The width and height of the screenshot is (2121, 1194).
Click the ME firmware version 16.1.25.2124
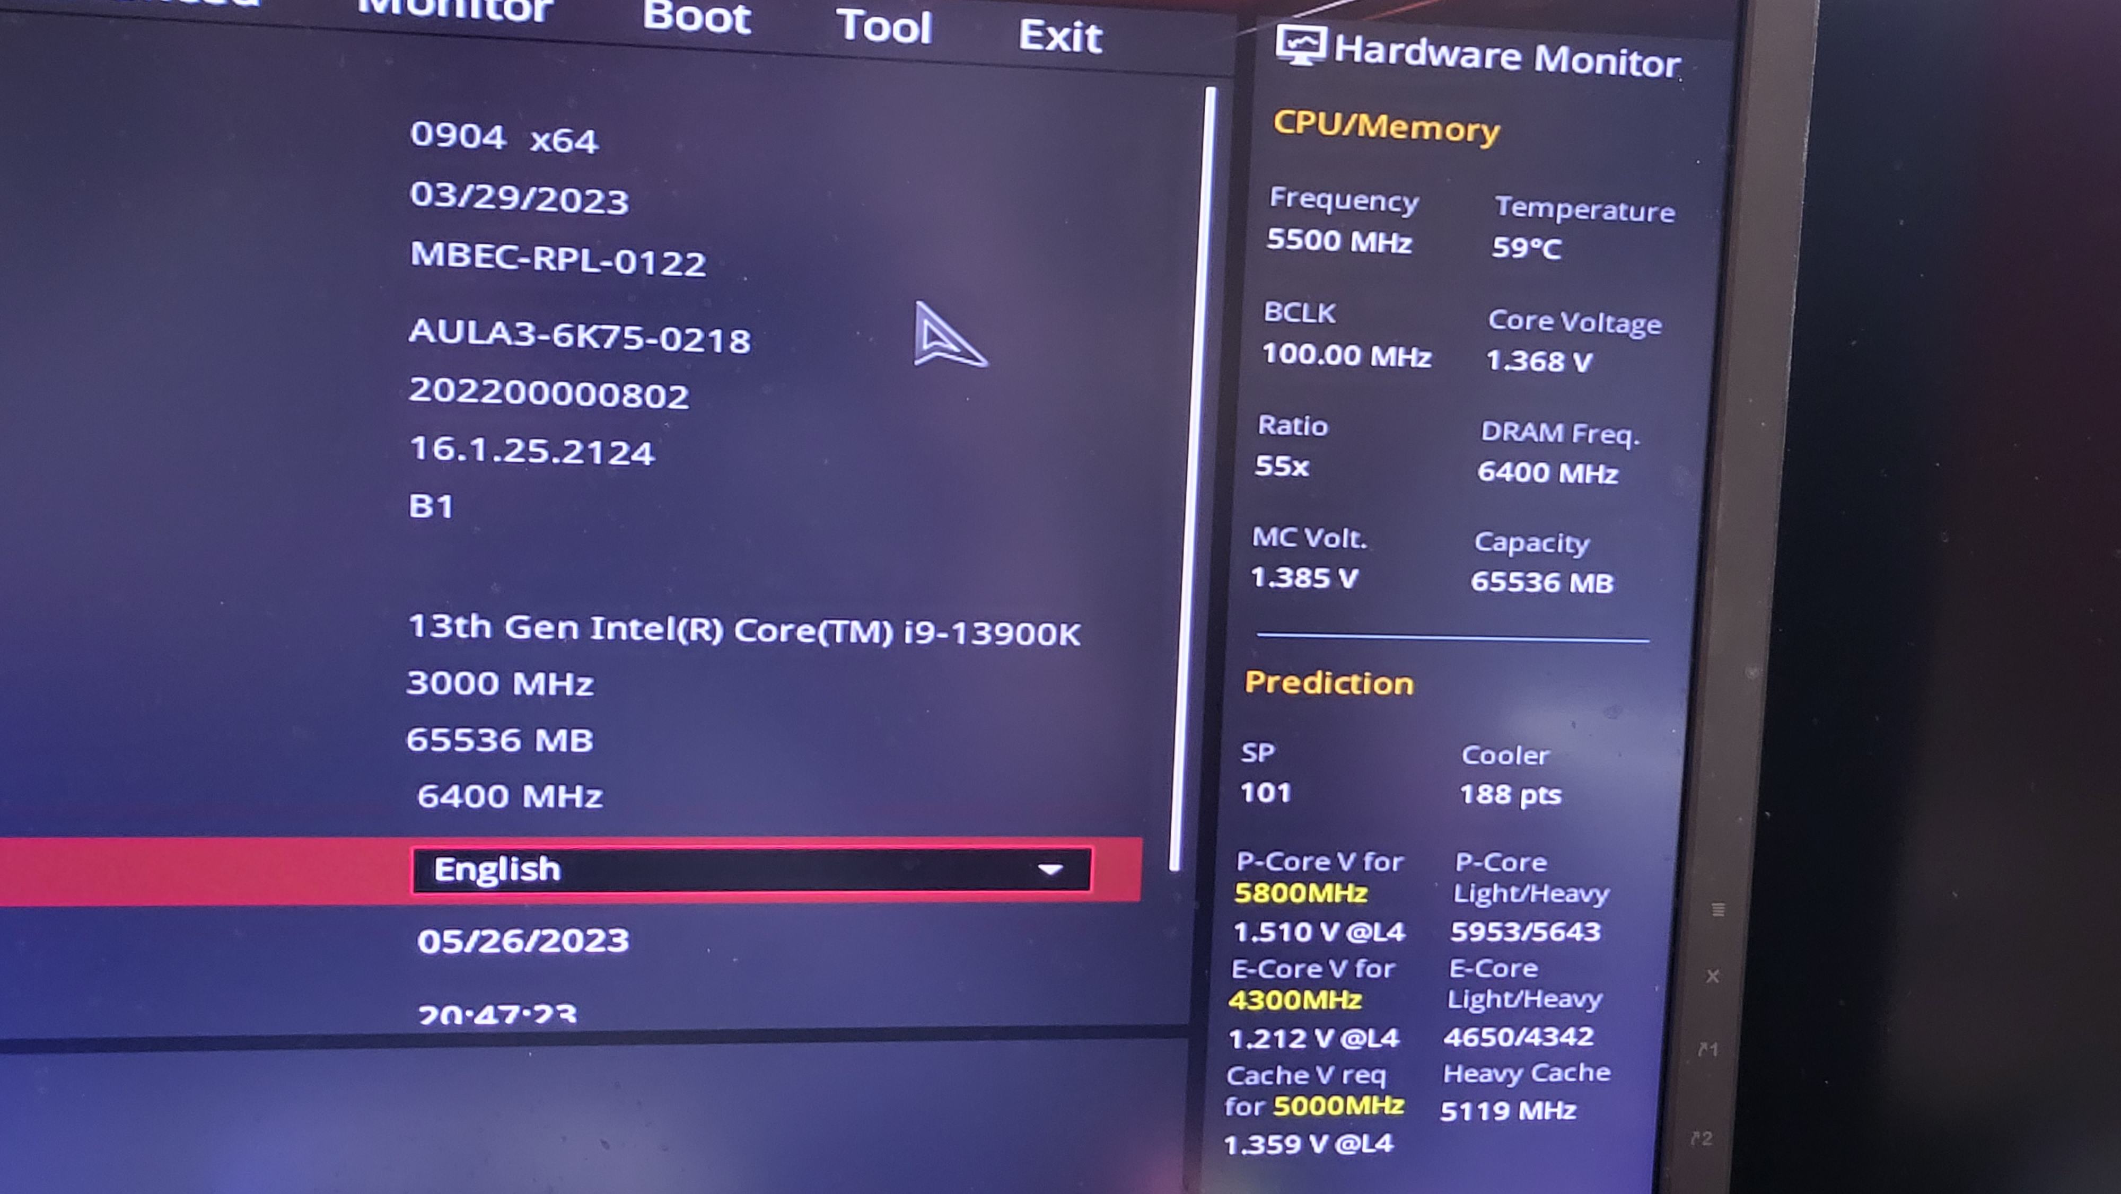coord(531,451)
